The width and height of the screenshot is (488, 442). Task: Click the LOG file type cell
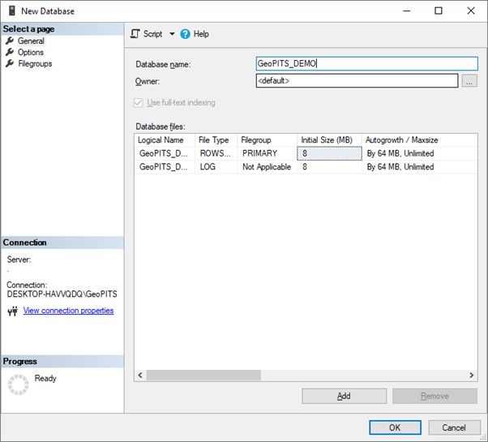[x=216, y=167]
